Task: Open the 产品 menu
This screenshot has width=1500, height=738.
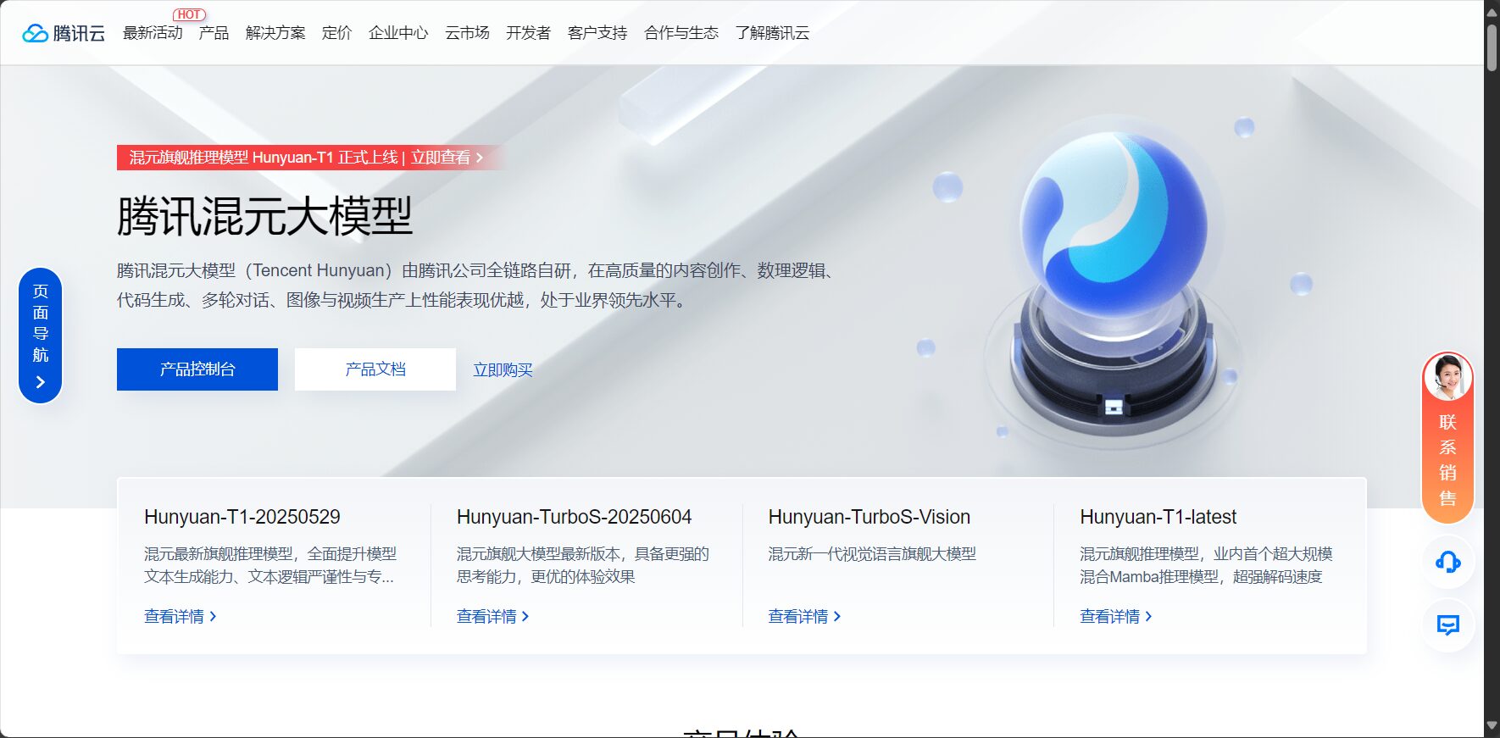Action: tap(214, 33)
